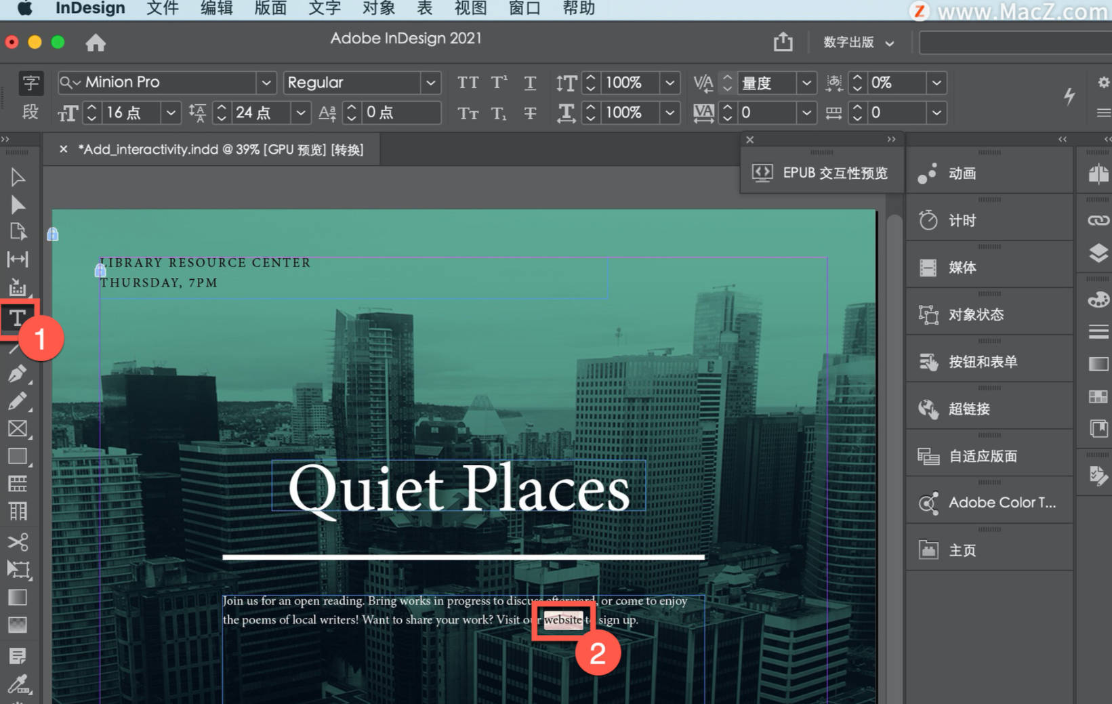Open the 数字出版 workspace dropdown

coord(858,42)
